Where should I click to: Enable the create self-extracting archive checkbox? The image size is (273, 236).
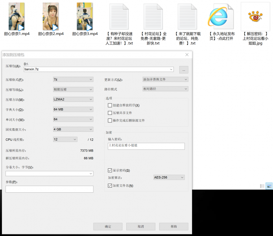(x=110, y=105)
